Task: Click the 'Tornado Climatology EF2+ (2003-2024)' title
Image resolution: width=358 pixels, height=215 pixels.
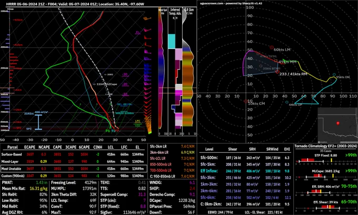Action: [325, 146]
